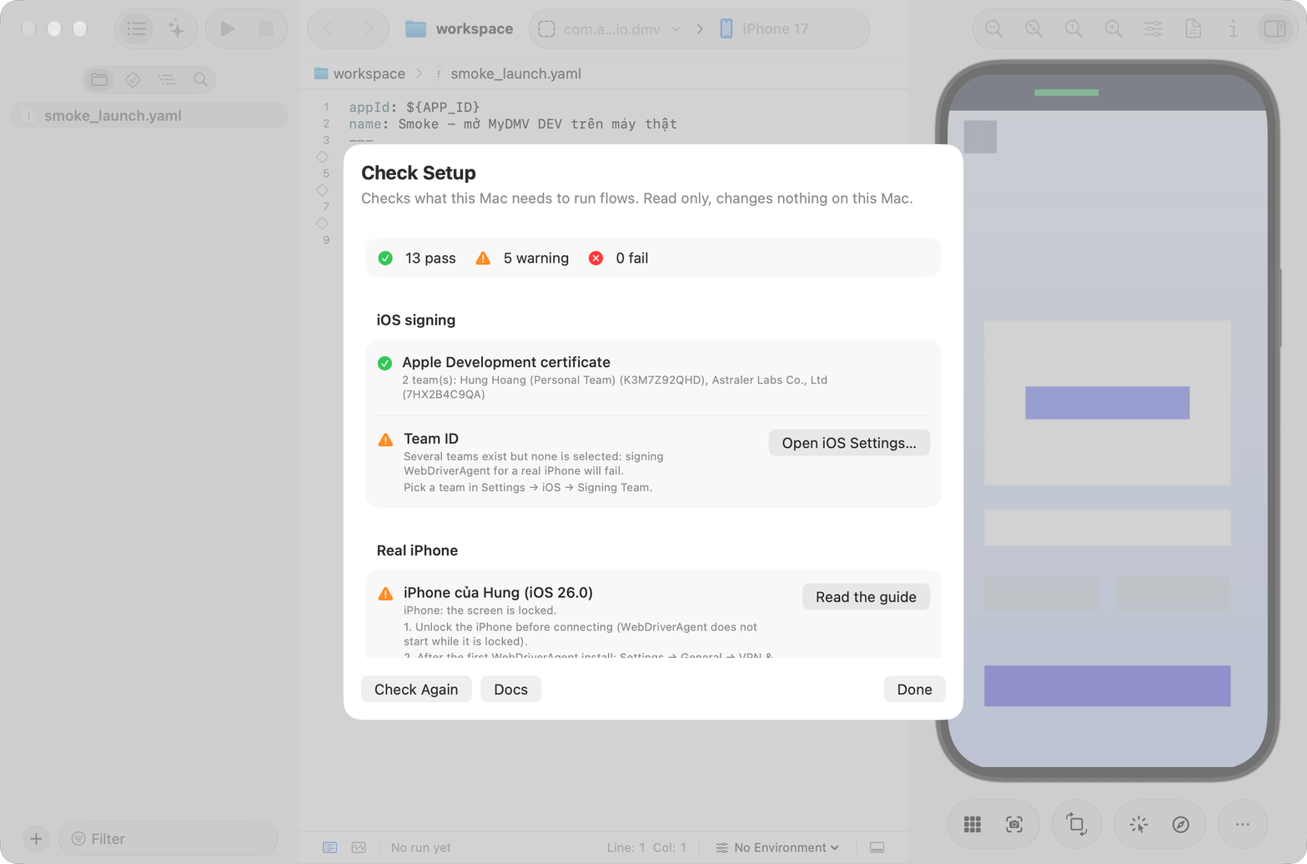1307x864 pixels.
Task: Toggle the right inspector panel icon
Action: click(x=1274, y=28)
